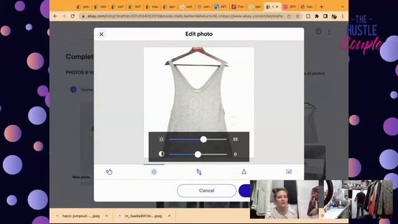Click the brightness sun icon in slider panel
Viewport: 398px width, 224px height.
(162, 139)
